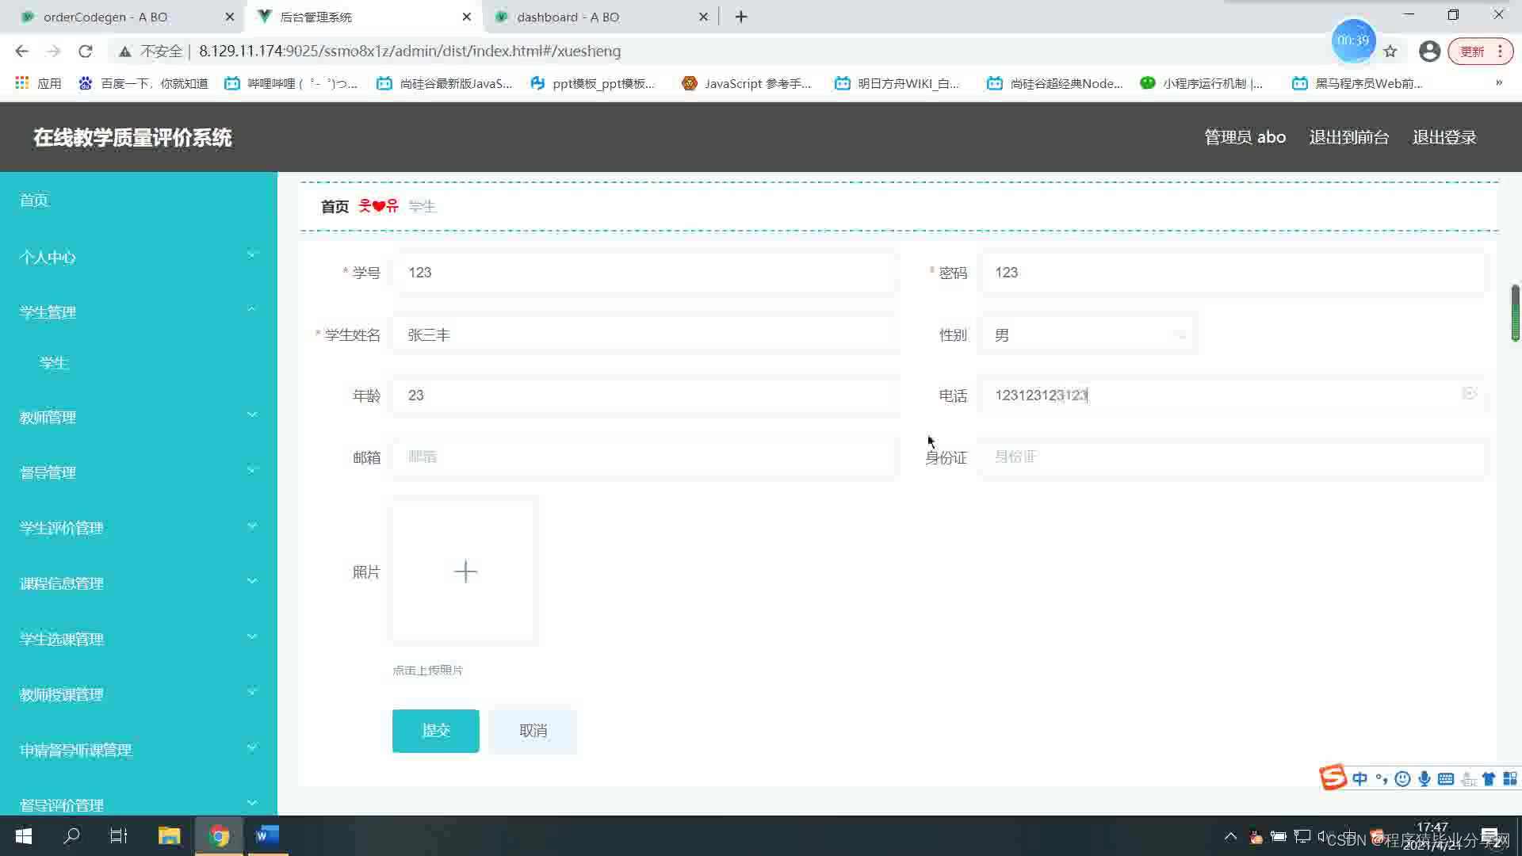
Task: Open File Explorer from the taskbar
Action: click(x=169, y=835)
